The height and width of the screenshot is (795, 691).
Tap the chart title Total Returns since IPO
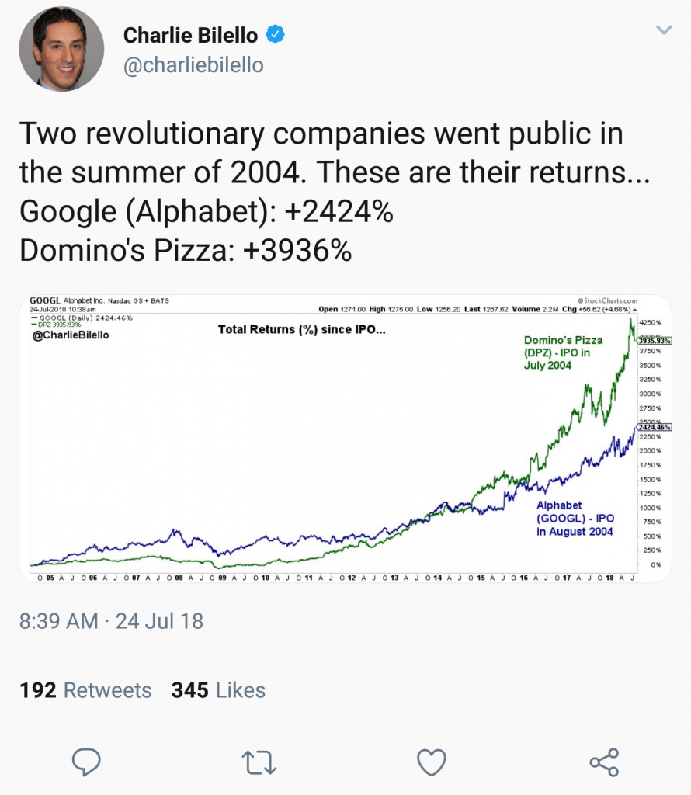(302, 329)
